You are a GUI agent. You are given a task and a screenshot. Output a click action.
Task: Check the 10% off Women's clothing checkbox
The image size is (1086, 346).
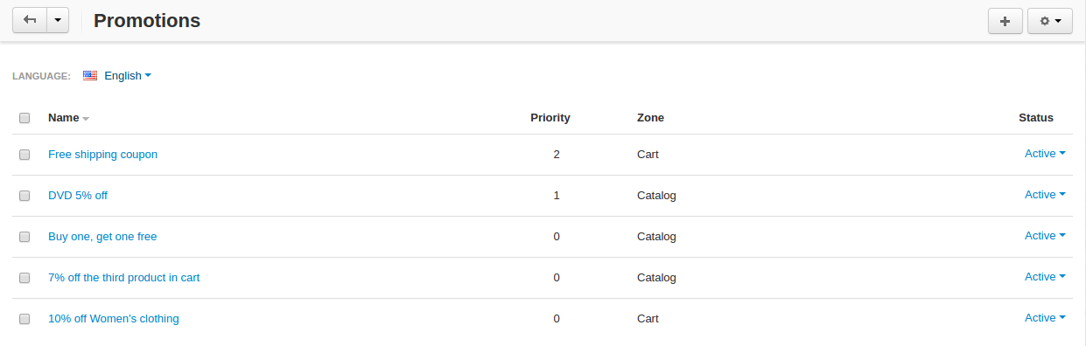pos(25,319)
